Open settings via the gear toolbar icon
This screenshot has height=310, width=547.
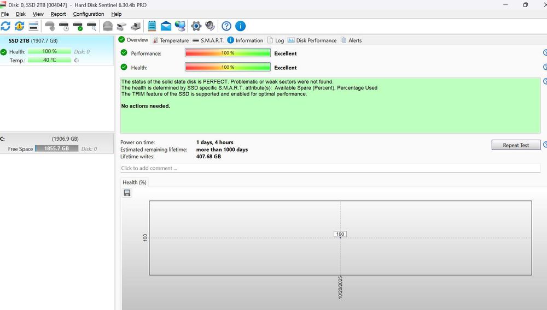point(196,26)
